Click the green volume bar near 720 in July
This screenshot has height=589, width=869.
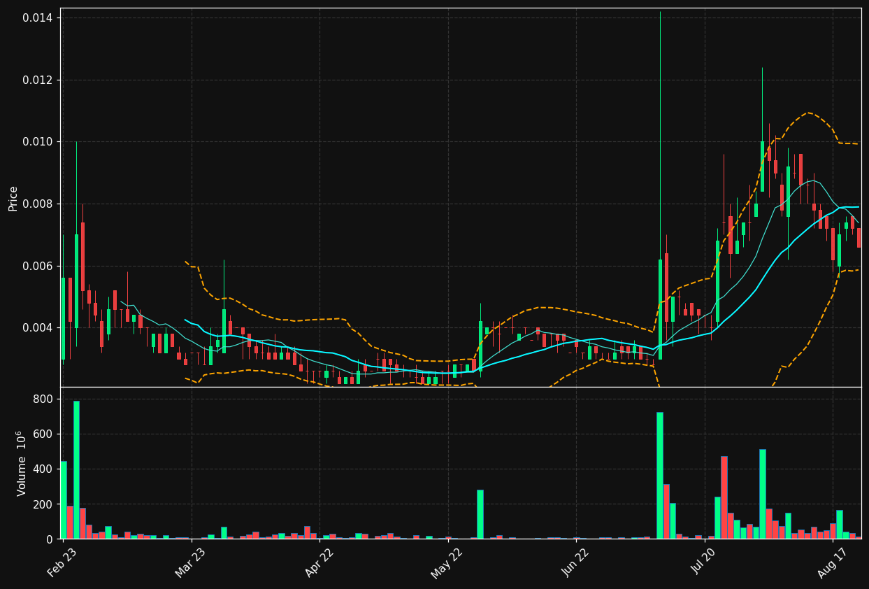point(660,476)
